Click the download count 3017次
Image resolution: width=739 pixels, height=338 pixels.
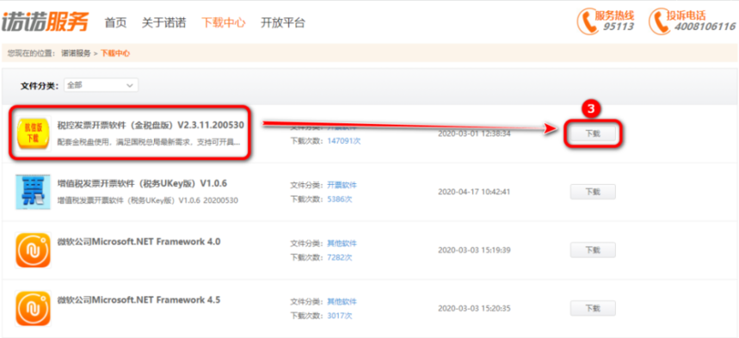point(340,316)
